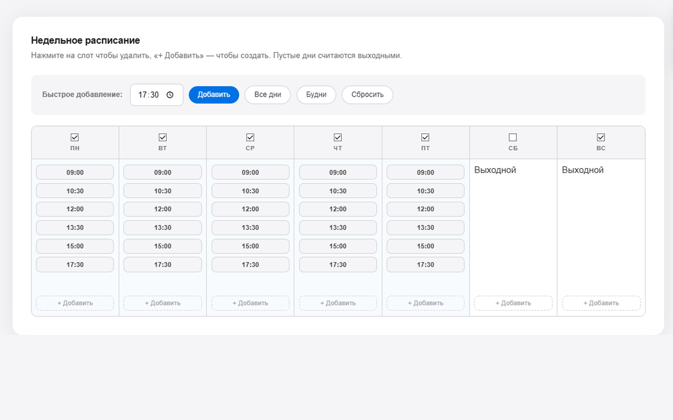Delete the 12:00 slot on Wednesday
This screenshot has width=673, height=420.
(250, 209)
